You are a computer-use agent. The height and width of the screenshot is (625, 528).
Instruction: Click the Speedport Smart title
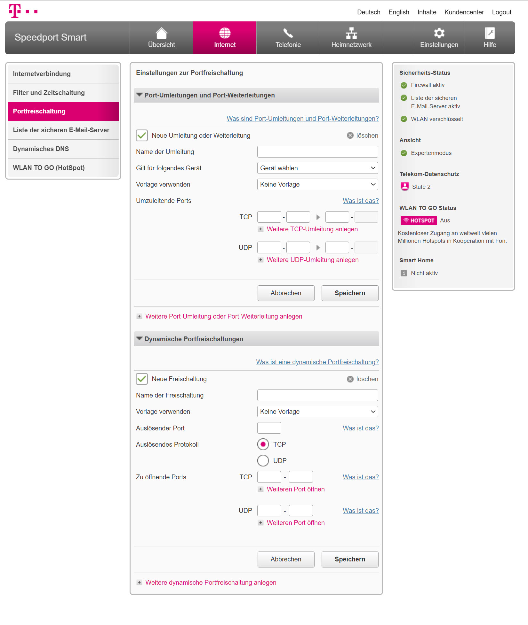point(51,37)
